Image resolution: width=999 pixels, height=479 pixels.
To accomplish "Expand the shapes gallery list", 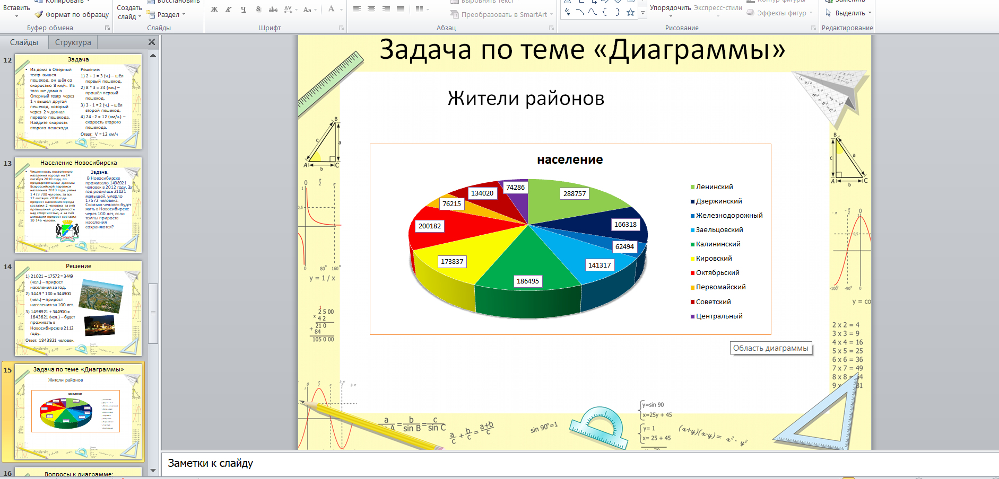I will click(x=642, y=13).
